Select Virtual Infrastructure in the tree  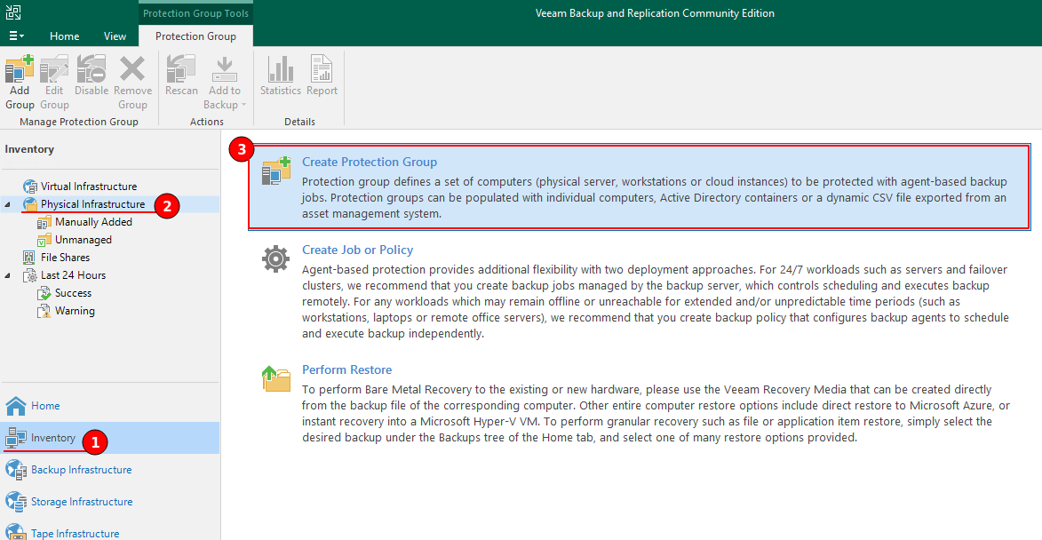click(88, 187)
